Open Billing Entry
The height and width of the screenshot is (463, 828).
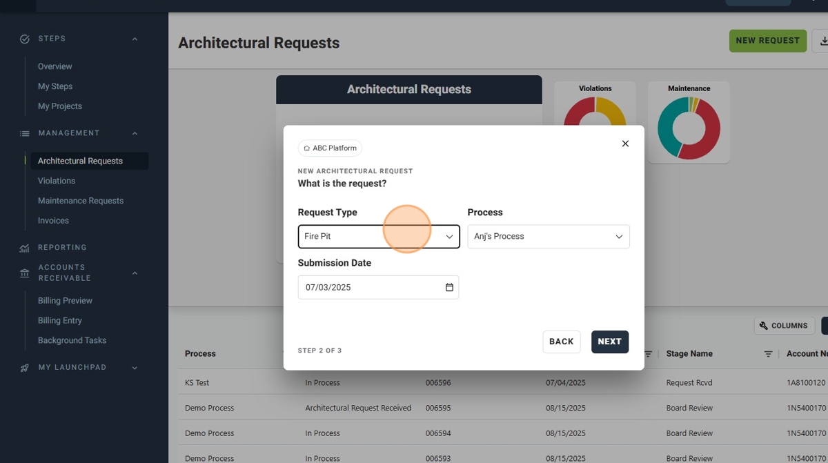[60, 321]
